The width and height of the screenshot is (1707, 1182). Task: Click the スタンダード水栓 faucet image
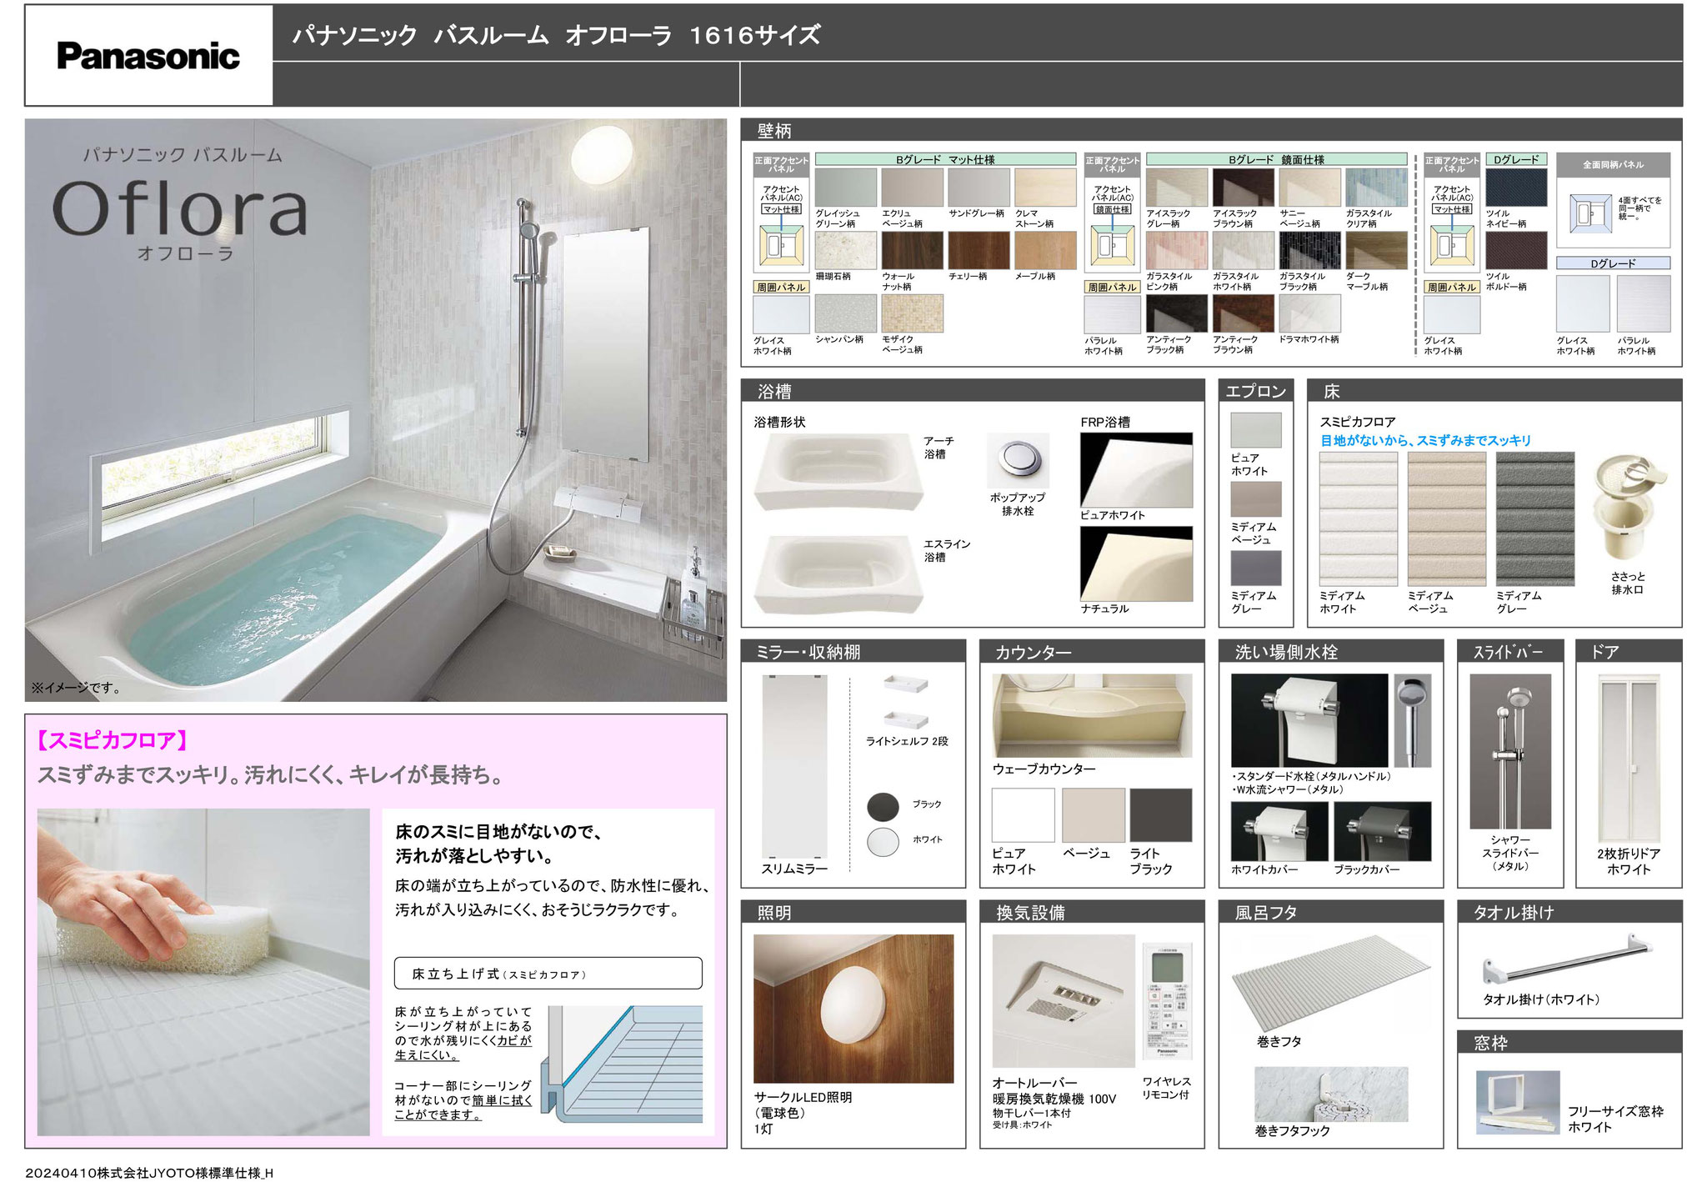[x=1309, y=720]
